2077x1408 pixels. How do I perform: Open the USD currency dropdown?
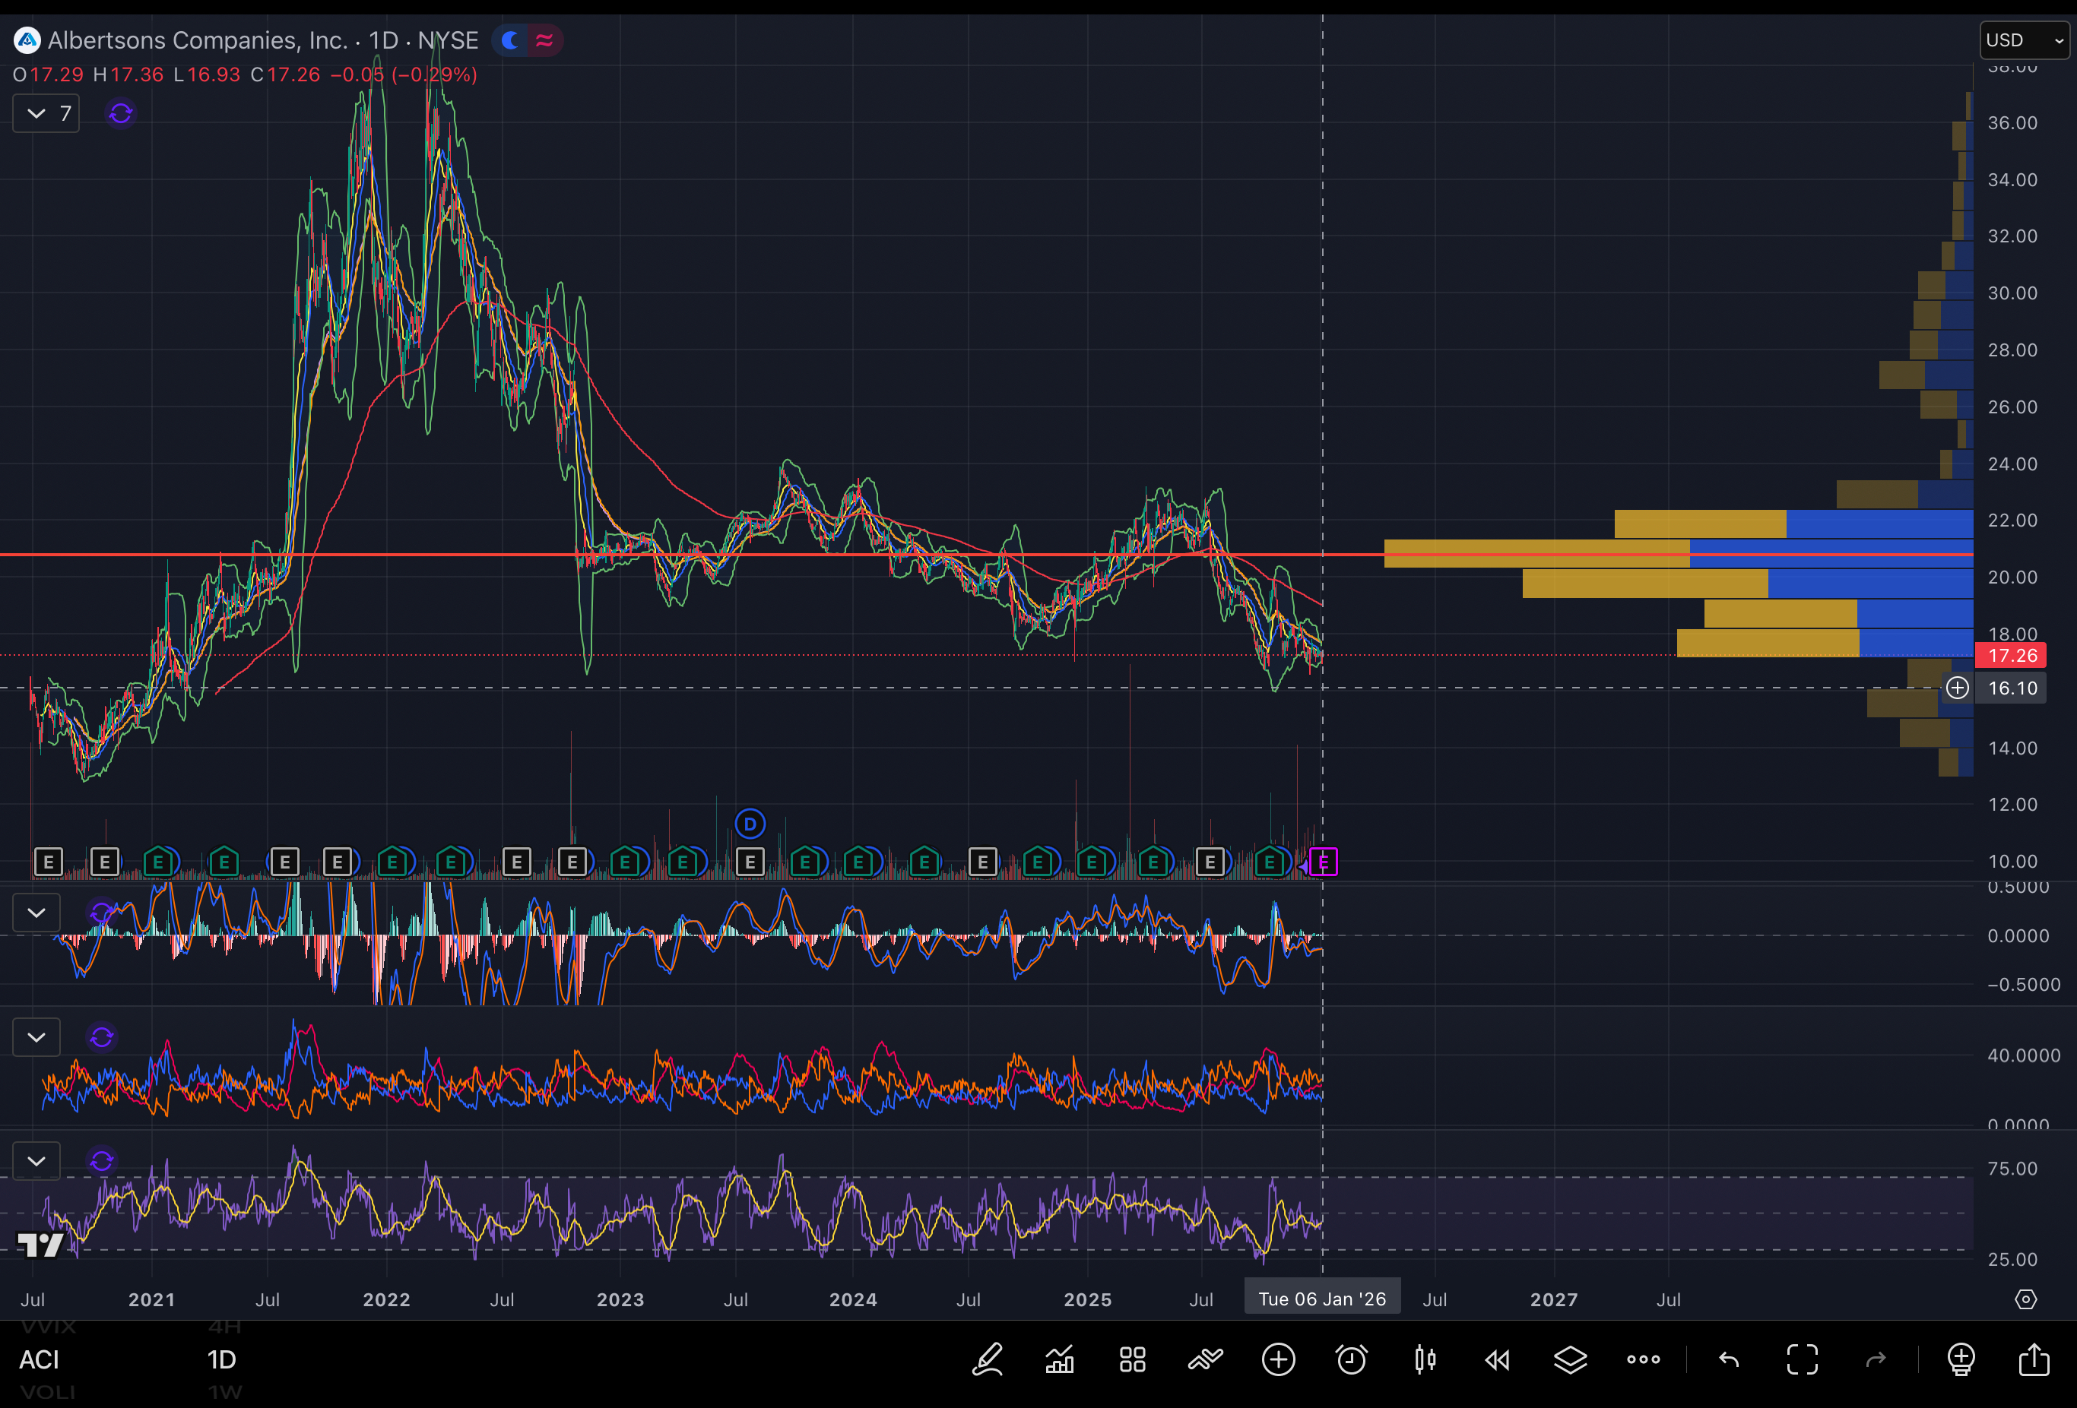tap(2025, 40)
